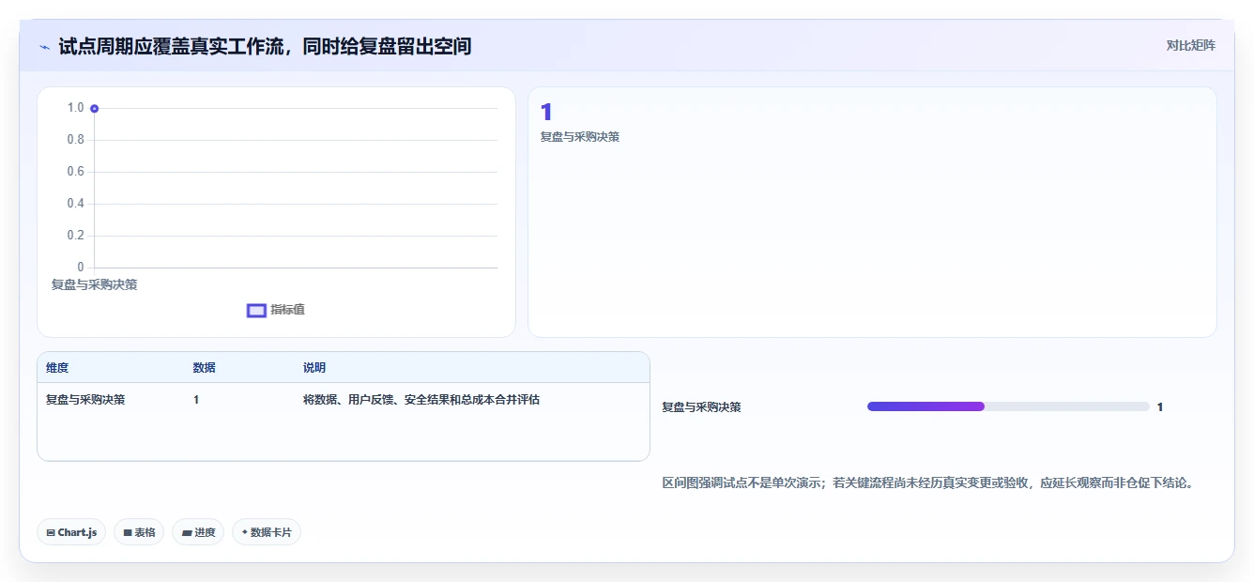Click the 表格 tag chip
Screen dimensions: 1254x582
point(139,532)
